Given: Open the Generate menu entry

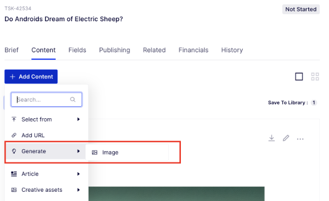Looking at the screenshot, I should tap(46, 151).
